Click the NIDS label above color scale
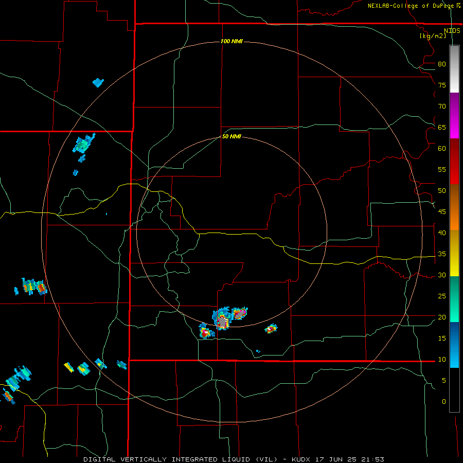 click(452, 31)
